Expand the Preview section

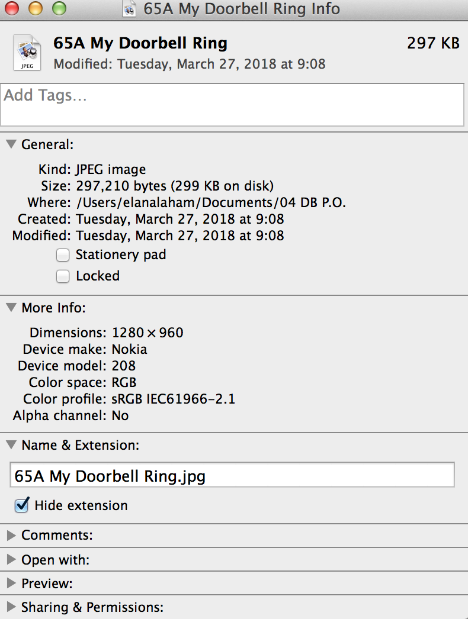(11, 583)
